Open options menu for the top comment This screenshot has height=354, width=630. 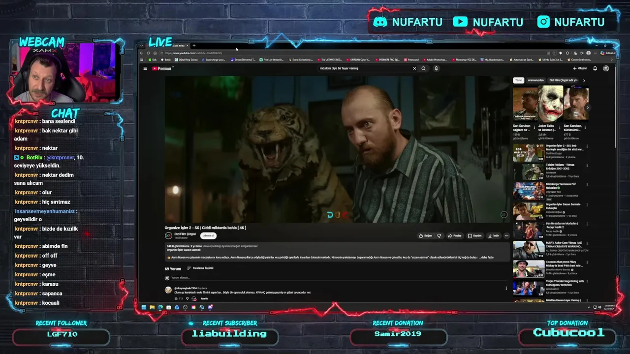point(506,288)
